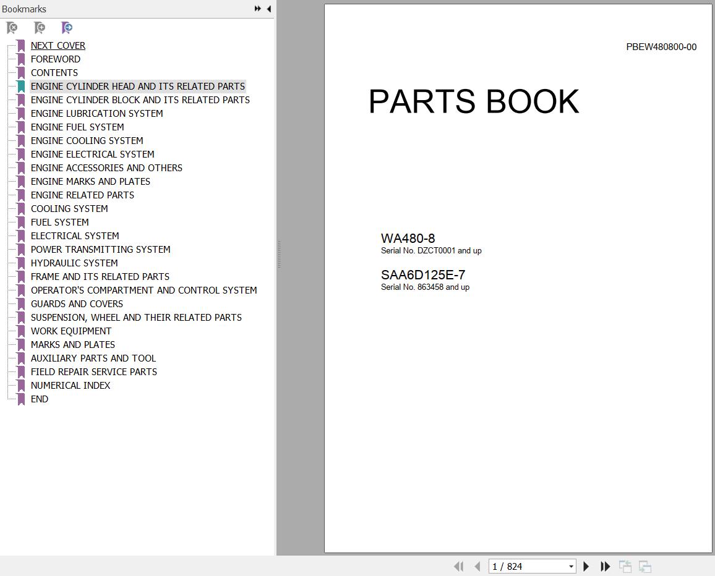The height and width of the screenshot is (576, 715).
Task: Select ENGINE CYLINDER HEAD AND ITS RELATED PARTS
Action: pyautogui.click(x=138, y=86)
